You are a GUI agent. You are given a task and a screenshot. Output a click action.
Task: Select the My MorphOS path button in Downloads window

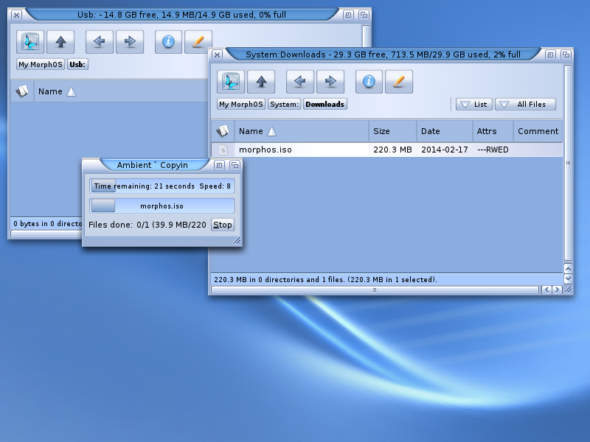coord(241,104)
